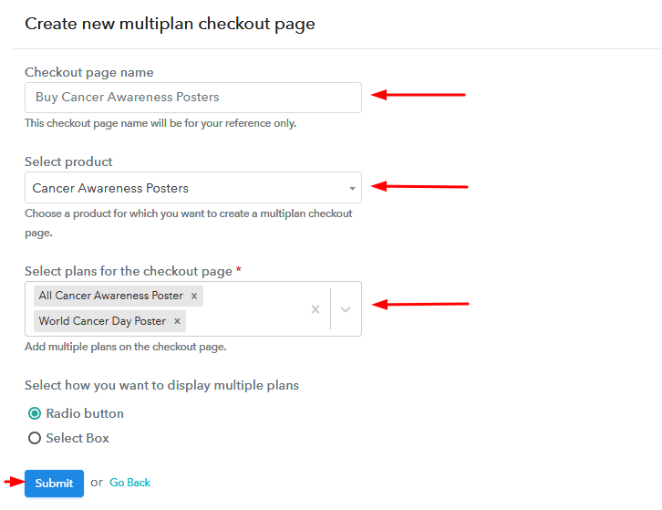Screen dimensions: 662x510
Task: Click the "Select Box" label text
Action: tap(78, 438)
